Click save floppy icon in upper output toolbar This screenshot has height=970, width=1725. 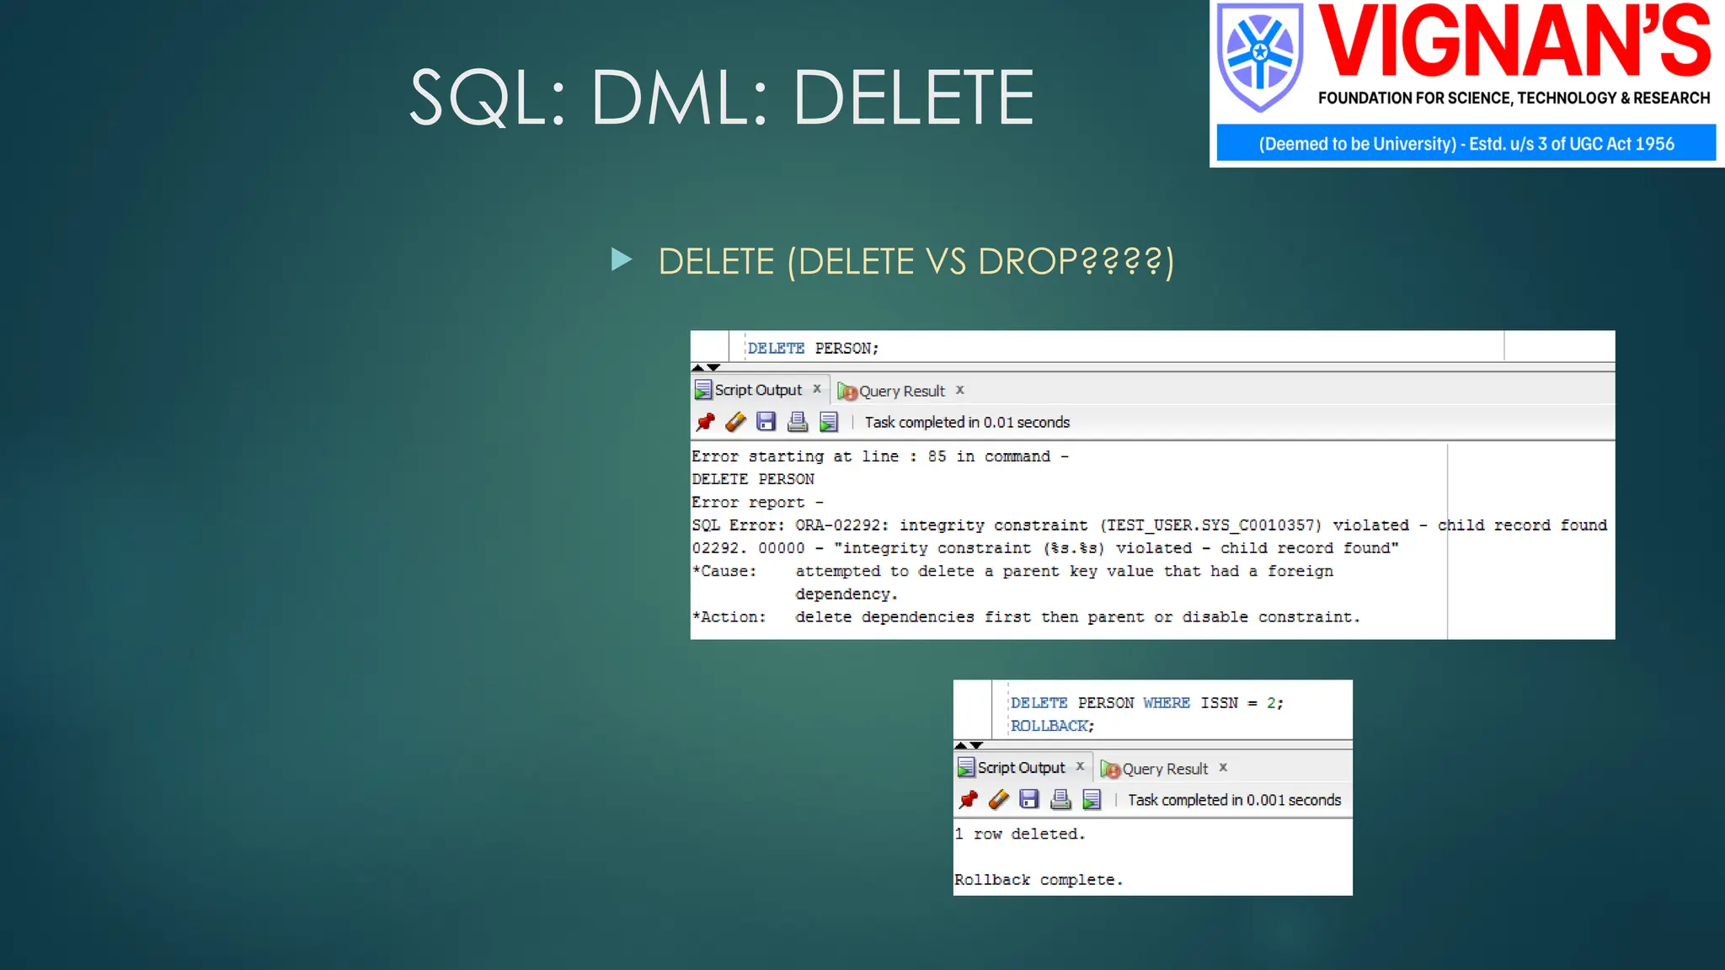click(766, 422)
